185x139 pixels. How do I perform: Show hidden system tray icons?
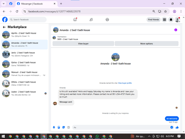(149, 136)
